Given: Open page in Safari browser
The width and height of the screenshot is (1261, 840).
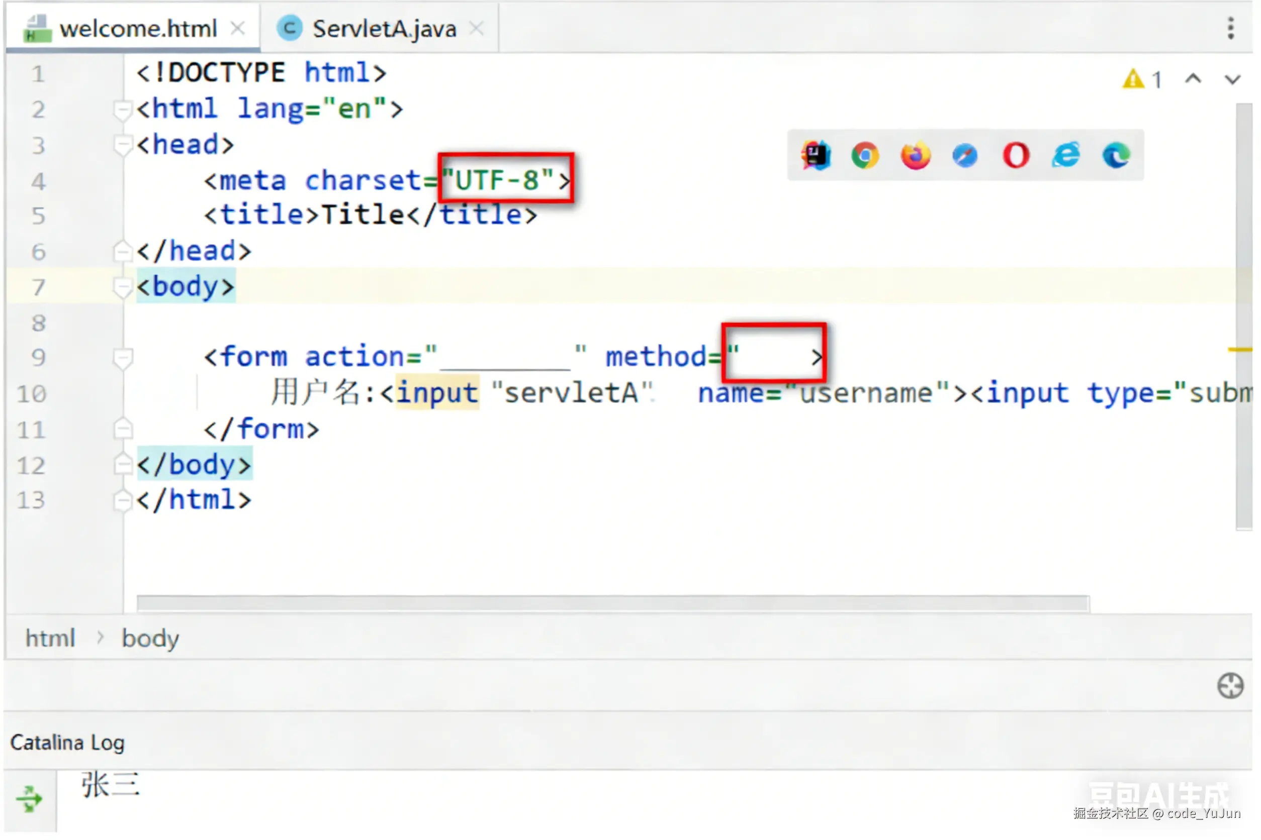Looking at the screenshot, I should tap(964, 156).
